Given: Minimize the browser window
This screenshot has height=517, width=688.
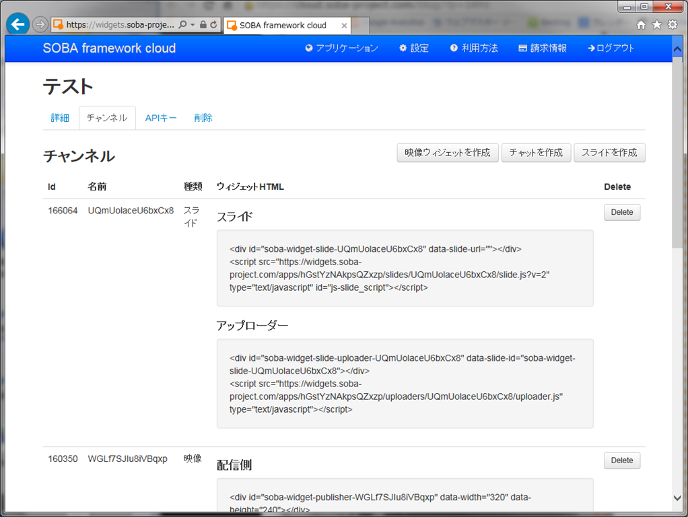Looking at the screenshot, I should click(627, 7).
